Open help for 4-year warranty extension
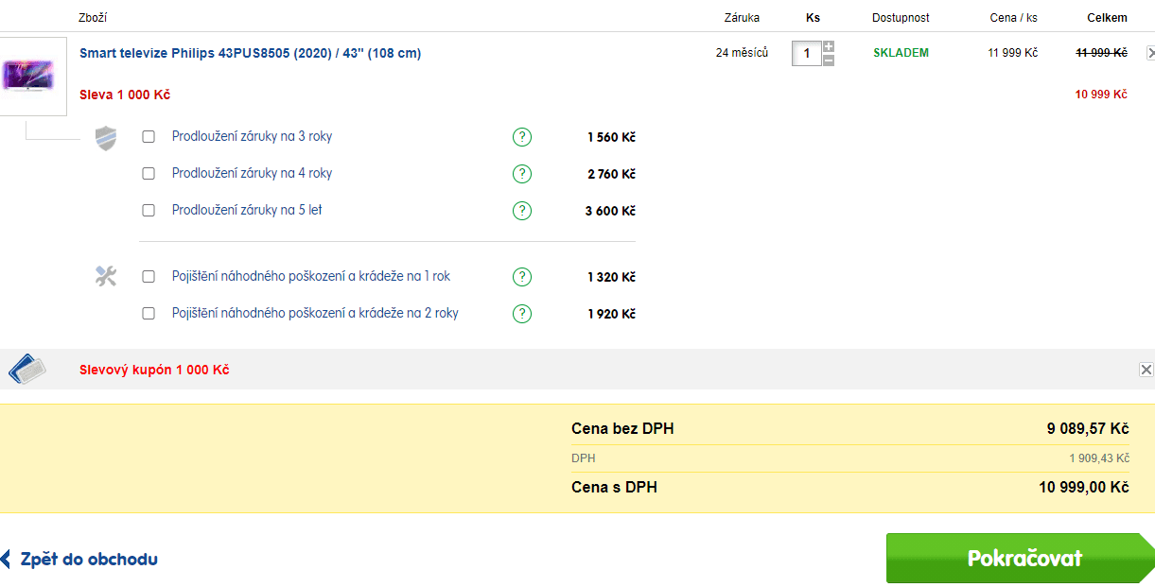 [x=522, y=174]
